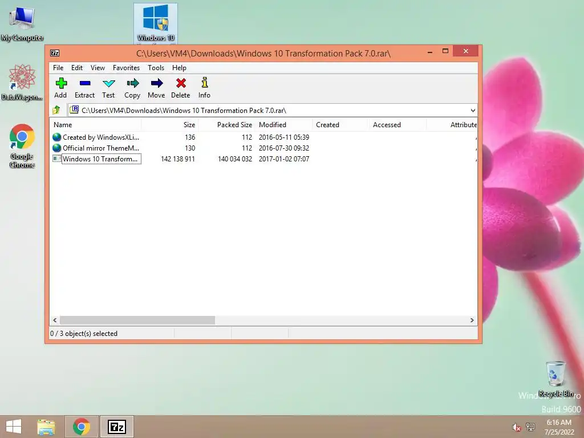Click the scroll-left arrow of the file list
The image size is (584, 438).
click(x=55, y=320)
